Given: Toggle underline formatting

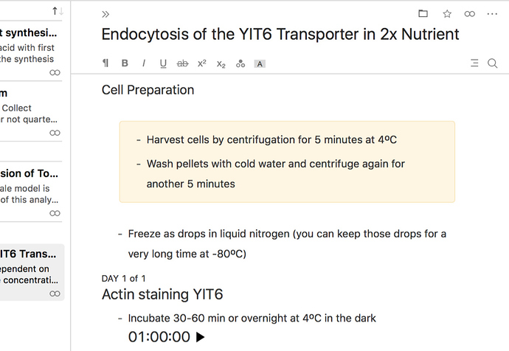Looking at the screenshot, I should tap(163, 63).
